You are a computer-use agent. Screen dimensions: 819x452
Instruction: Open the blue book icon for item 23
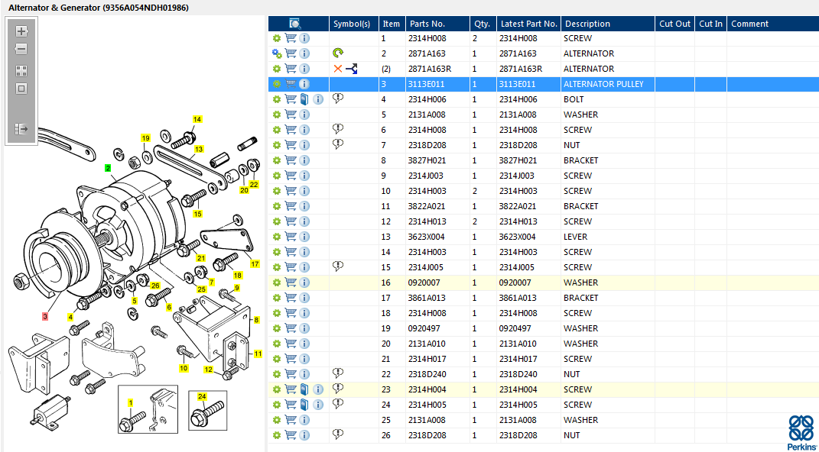pyautogui.click(x=304, y=389)
